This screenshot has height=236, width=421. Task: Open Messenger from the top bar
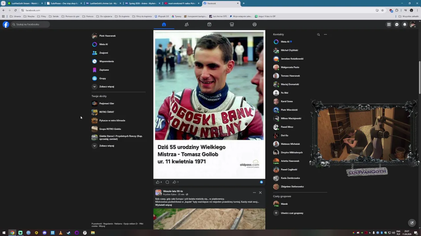pyautogui.click(x=397, y=24)
